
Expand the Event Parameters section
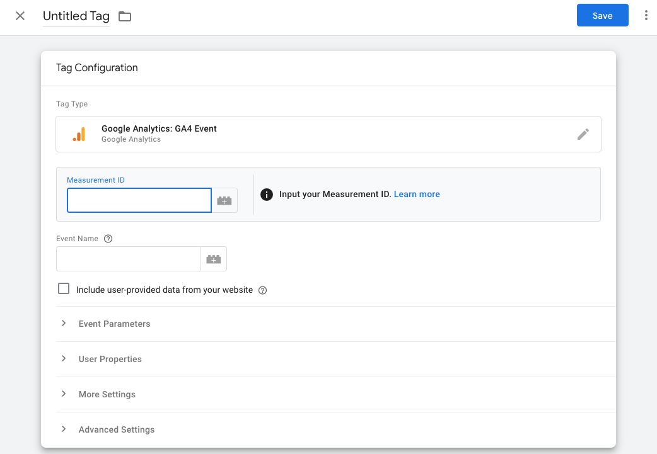click(335, 324)
